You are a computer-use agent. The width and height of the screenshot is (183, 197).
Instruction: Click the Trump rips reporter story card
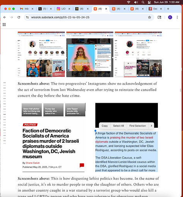point(53,110)
